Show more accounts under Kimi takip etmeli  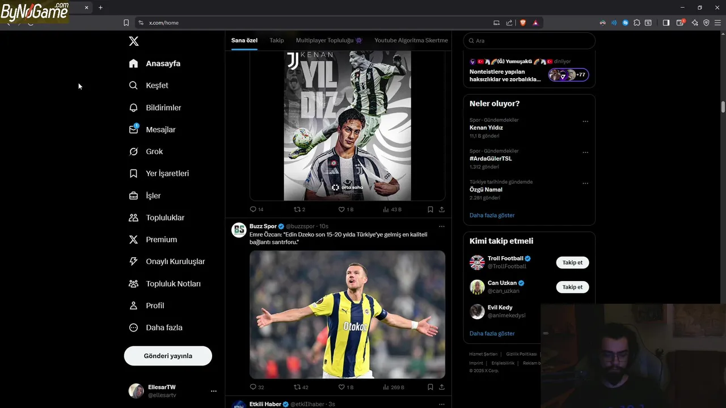492,334
